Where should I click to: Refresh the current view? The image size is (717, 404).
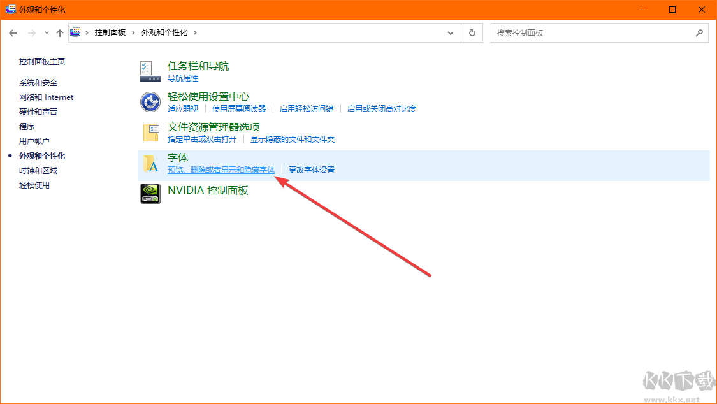[472, 32]
